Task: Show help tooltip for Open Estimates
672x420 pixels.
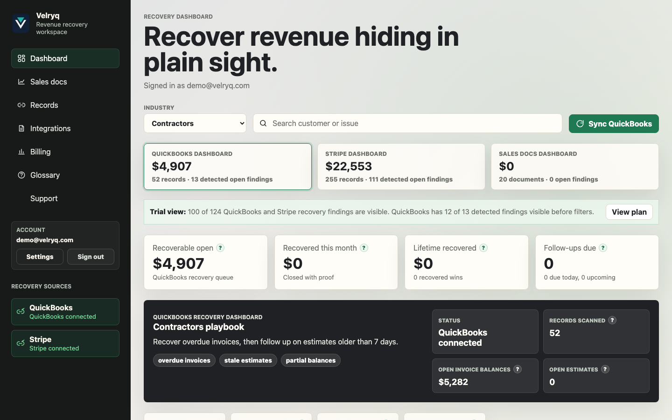Action: (605, 369)
